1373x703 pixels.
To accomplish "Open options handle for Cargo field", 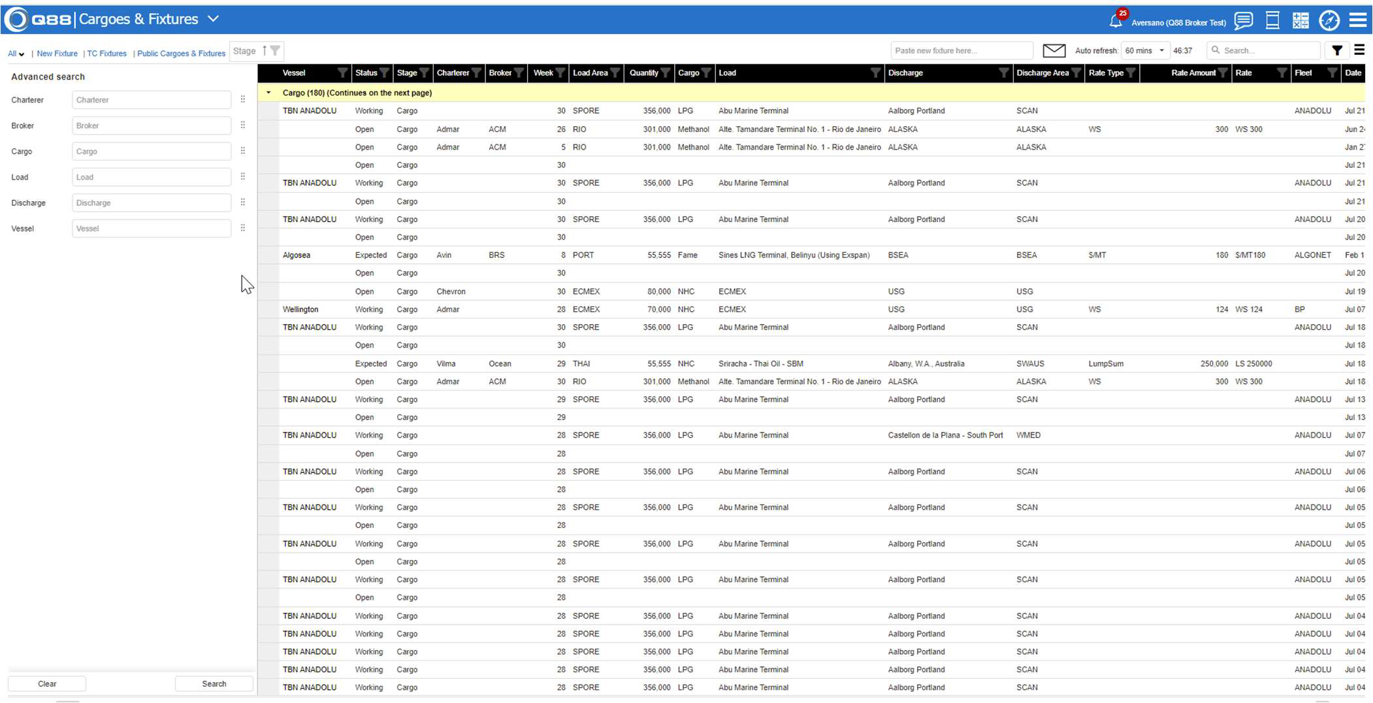I will coord(243,150).
